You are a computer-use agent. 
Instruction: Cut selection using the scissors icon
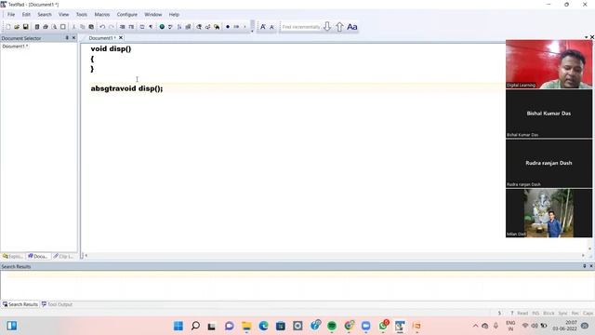point(73,27)
